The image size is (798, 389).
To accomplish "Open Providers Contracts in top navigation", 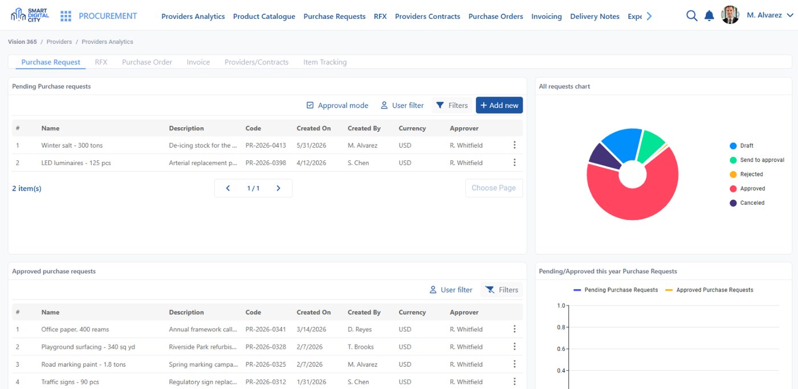I will (427, 17).
